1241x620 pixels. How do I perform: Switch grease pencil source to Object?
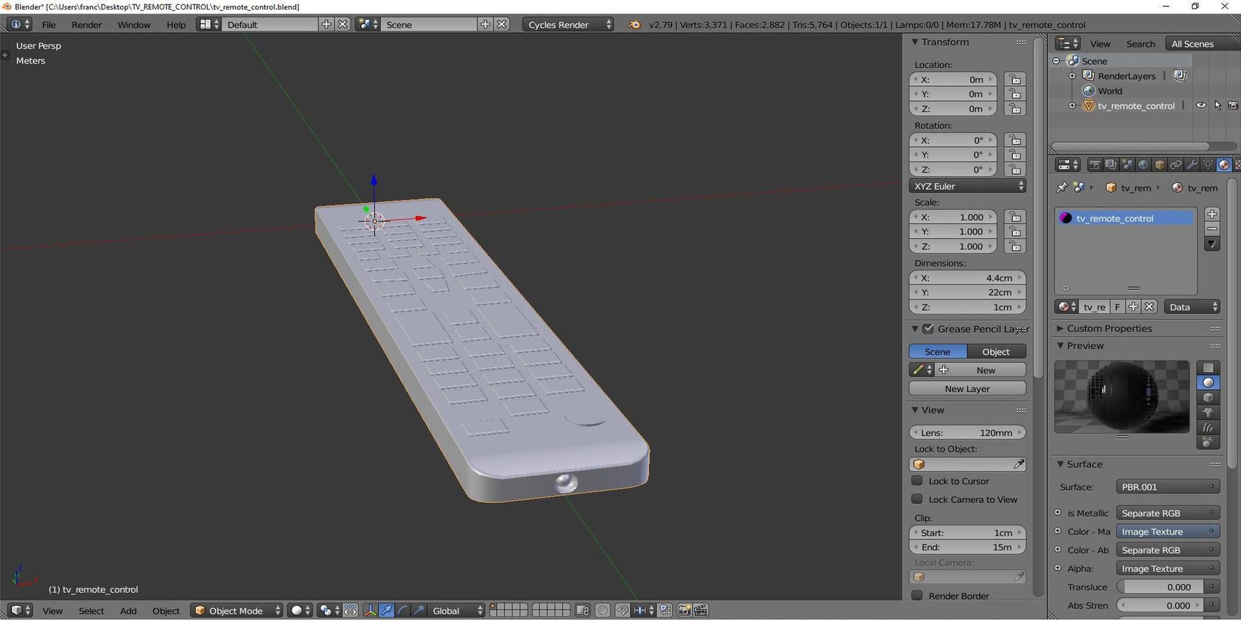tap(996, 351)
